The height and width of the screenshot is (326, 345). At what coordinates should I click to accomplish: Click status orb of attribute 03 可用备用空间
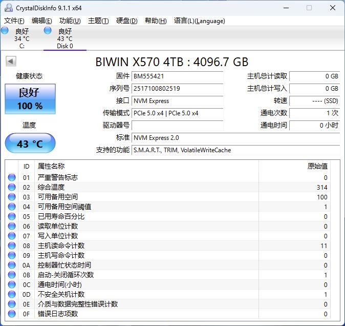pyautogui.click(x=12, y=197)
